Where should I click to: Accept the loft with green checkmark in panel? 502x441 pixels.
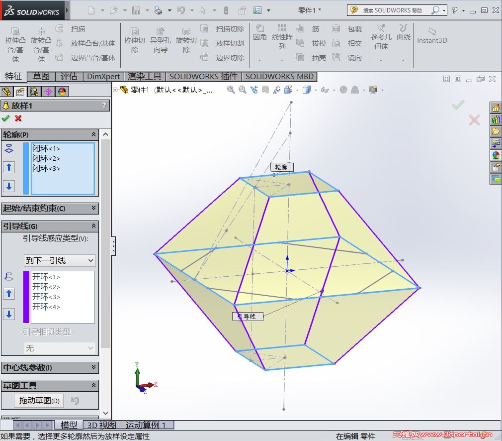tap(5, 118)
